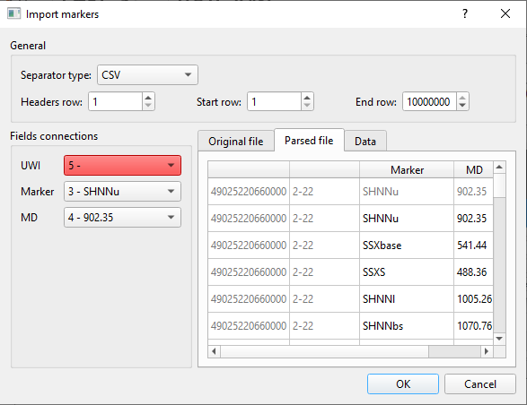The width and height of the screenshot is (527, 405).
Task: Increment the Start row spinner
Action: coord(307,98)
